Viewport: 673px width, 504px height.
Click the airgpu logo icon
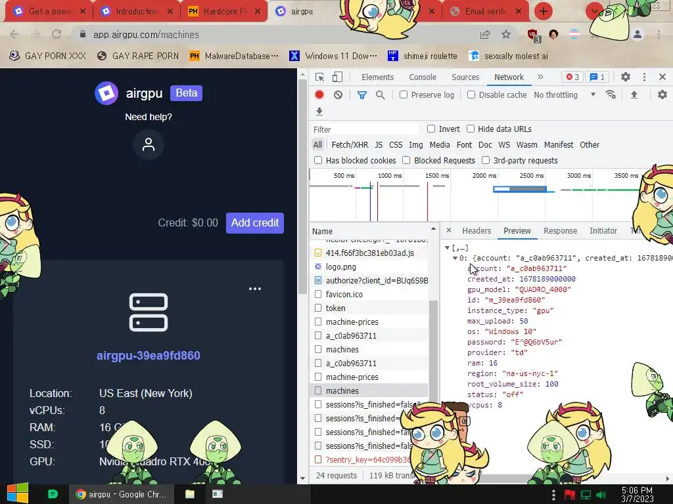(x=106, y=93)
